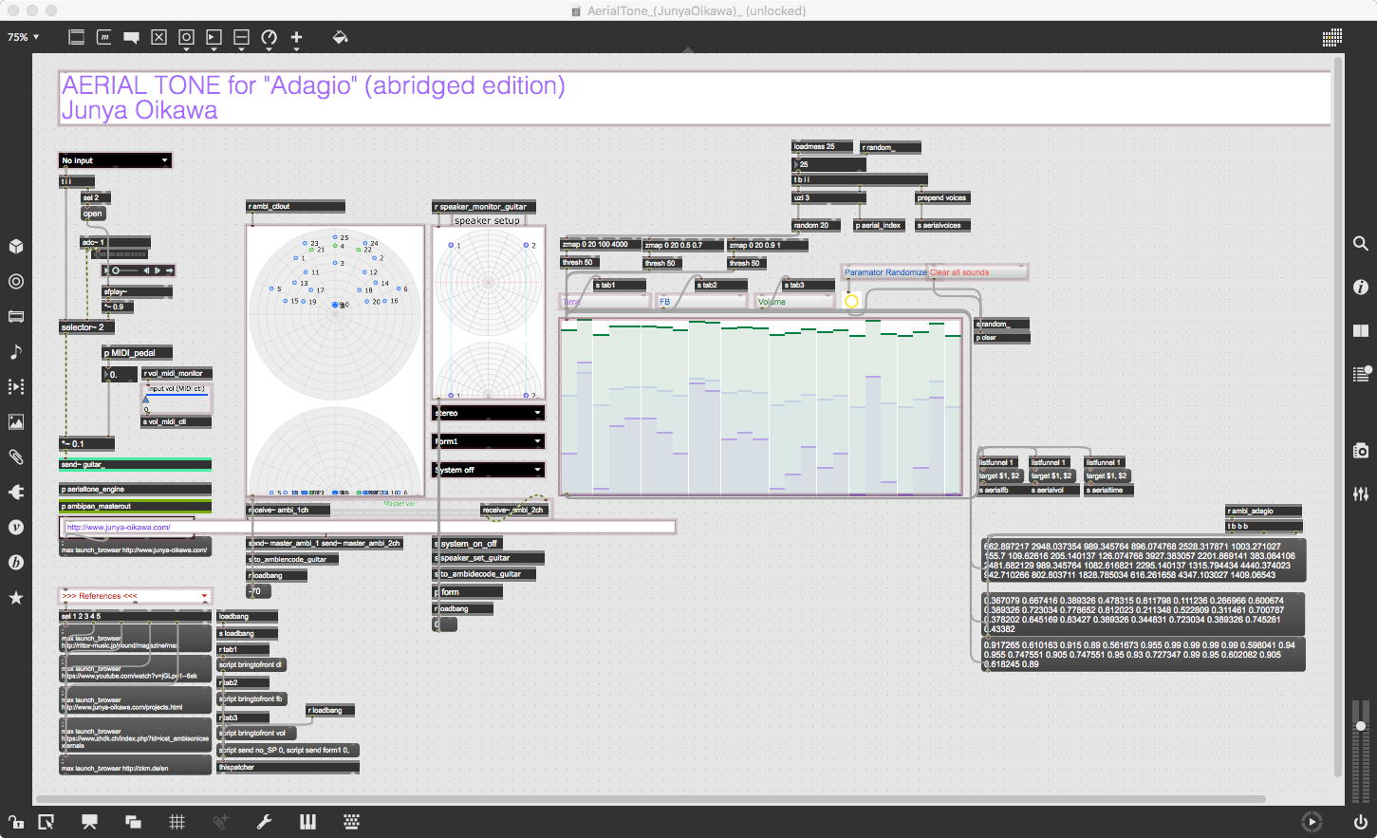Open the dial objects toolbar menu
Viewport: 1377px width, 838px height.
[270, 37]
